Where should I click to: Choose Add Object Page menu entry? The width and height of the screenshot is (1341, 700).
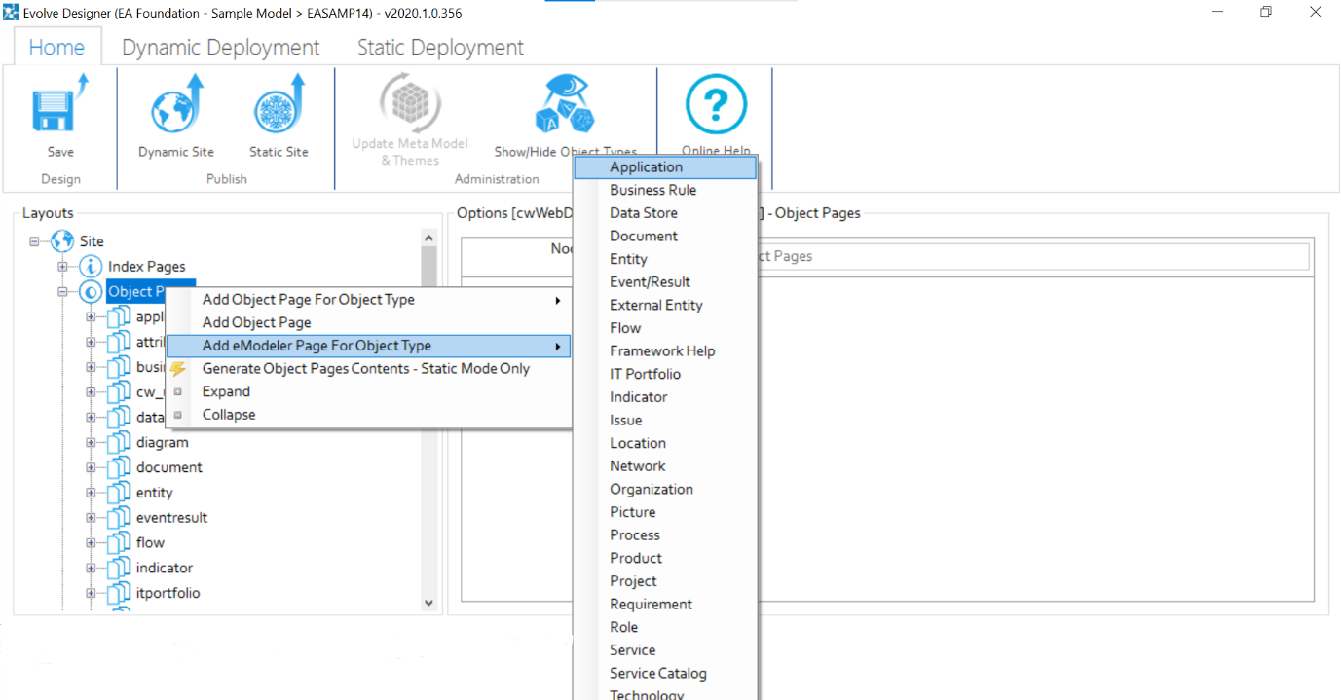(257, 322)
